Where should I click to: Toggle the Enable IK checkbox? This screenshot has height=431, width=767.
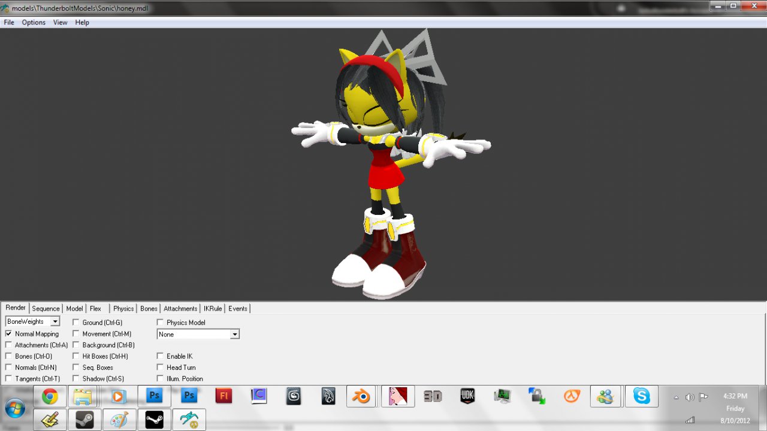(160, 356)
